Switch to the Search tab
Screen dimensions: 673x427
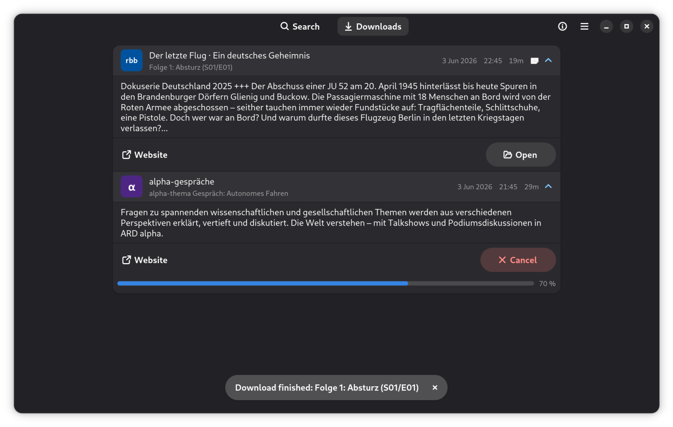(x=300, y=26)
